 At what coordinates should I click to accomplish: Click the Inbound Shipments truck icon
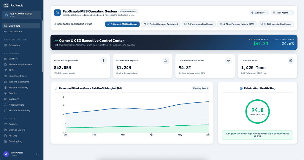point(5,82)
